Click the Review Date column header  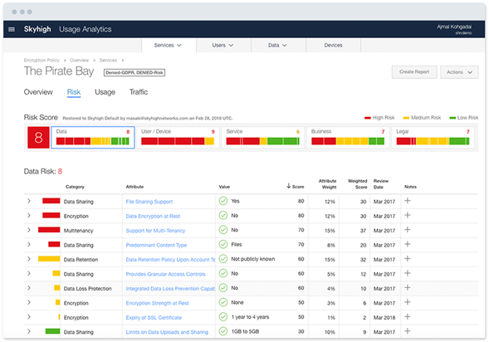(x=381, y=184)
